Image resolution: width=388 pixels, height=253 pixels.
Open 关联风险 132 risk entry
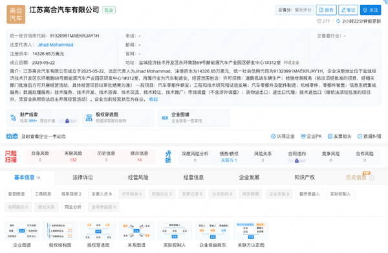[73, 157]
